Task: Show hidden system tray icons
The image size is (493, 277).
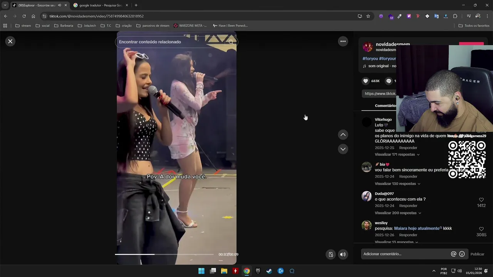Action: pyautogui.click(x=434, y=271)
